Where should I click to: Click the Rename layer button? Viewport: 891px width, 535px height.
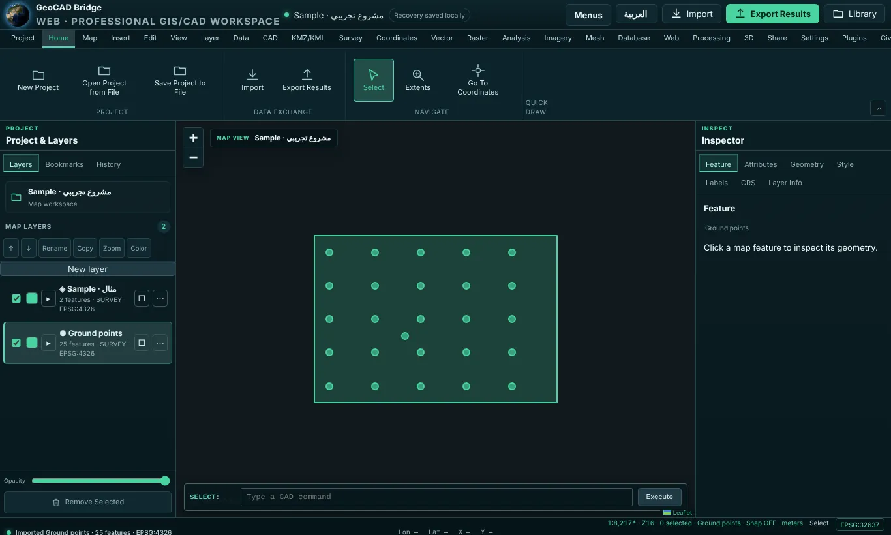(x=55, y=248)
